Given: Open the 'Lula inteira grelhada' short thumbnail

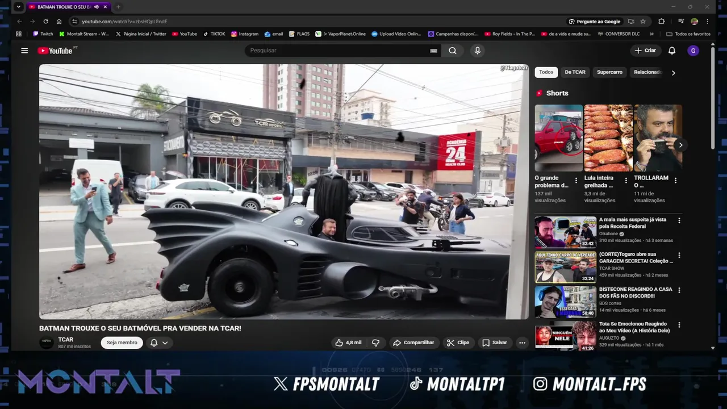Looking at the screenshot, I should (608, 138).
